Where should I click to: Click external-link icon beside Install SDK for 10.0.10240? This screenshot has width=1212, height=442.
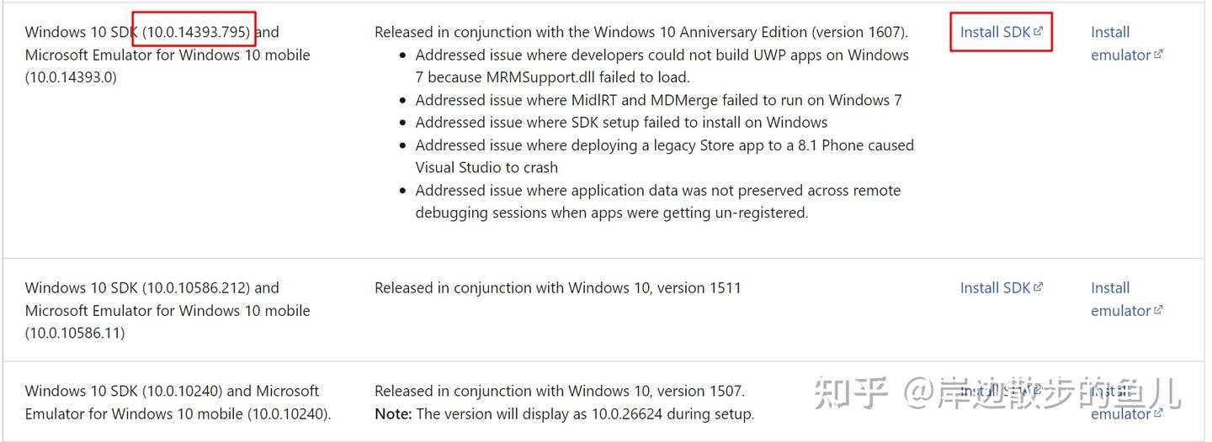point(1039,390)
